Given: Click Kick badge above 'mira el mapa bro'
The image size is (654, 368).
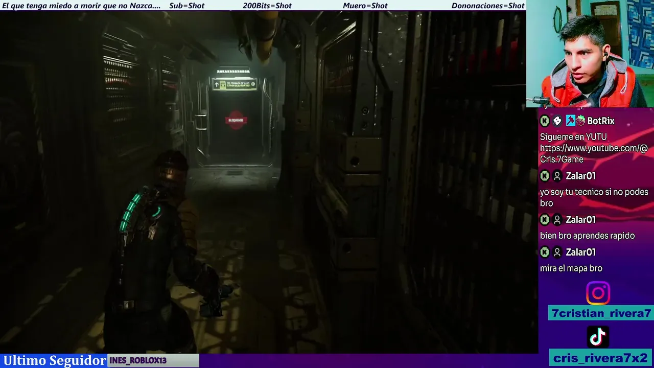Looking at the screenshot, I should pyautogui.click(x=545, y=252).
